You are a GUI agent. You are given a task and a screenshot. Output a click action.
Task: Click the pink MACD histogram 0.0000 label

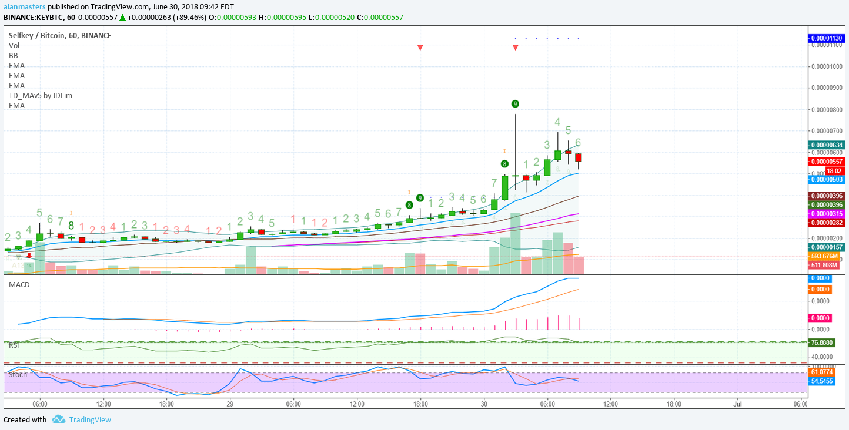pos(820,318)
